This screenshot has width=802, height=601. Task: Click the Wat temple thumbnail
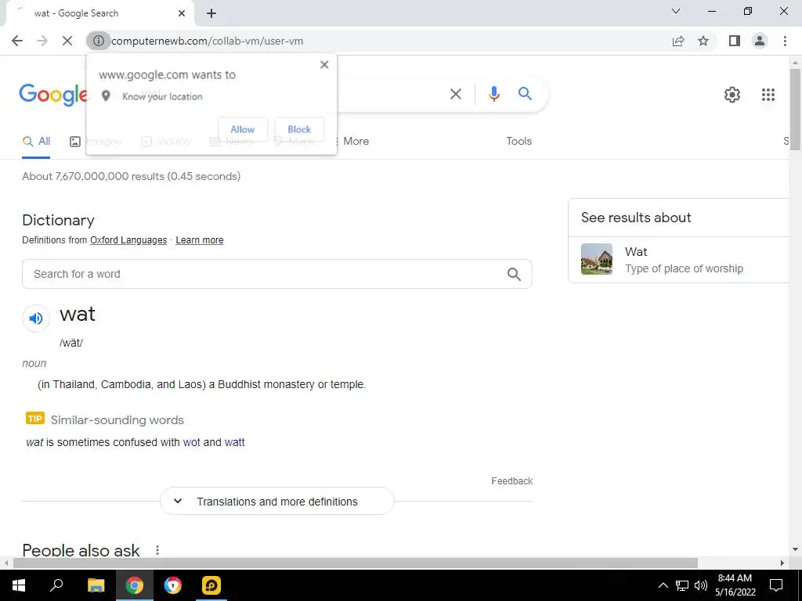[596, 259]
